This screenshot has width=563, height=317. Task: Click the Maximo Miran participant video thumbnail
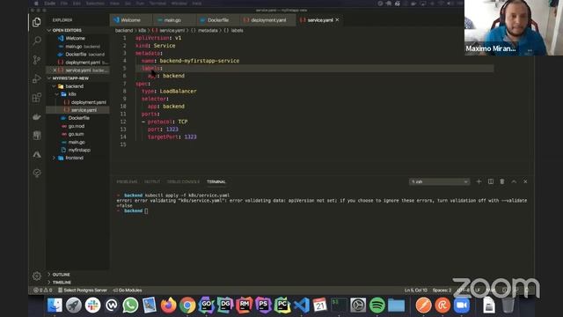tap(514, 27)
